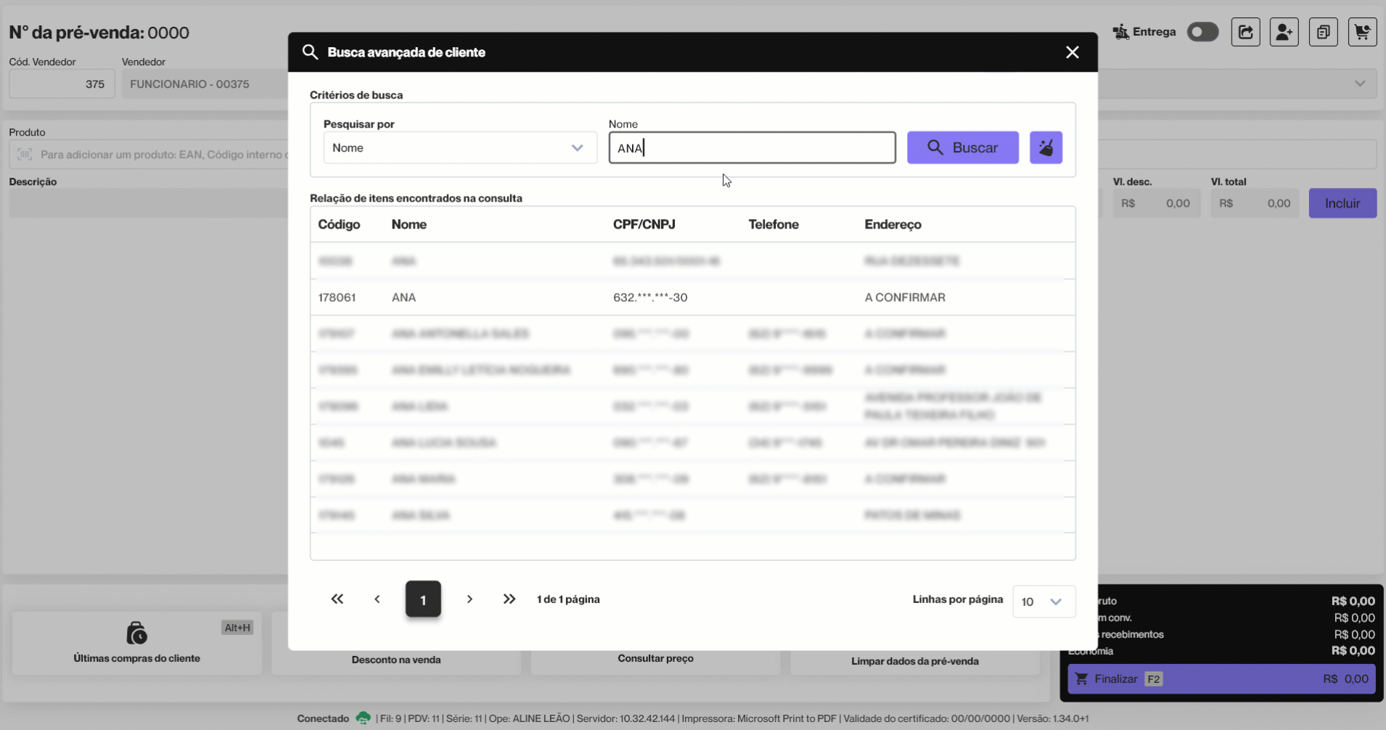The image size is (1386, 730).
Task: Click the copy documents icon
Action: [x=1323, y=32]
